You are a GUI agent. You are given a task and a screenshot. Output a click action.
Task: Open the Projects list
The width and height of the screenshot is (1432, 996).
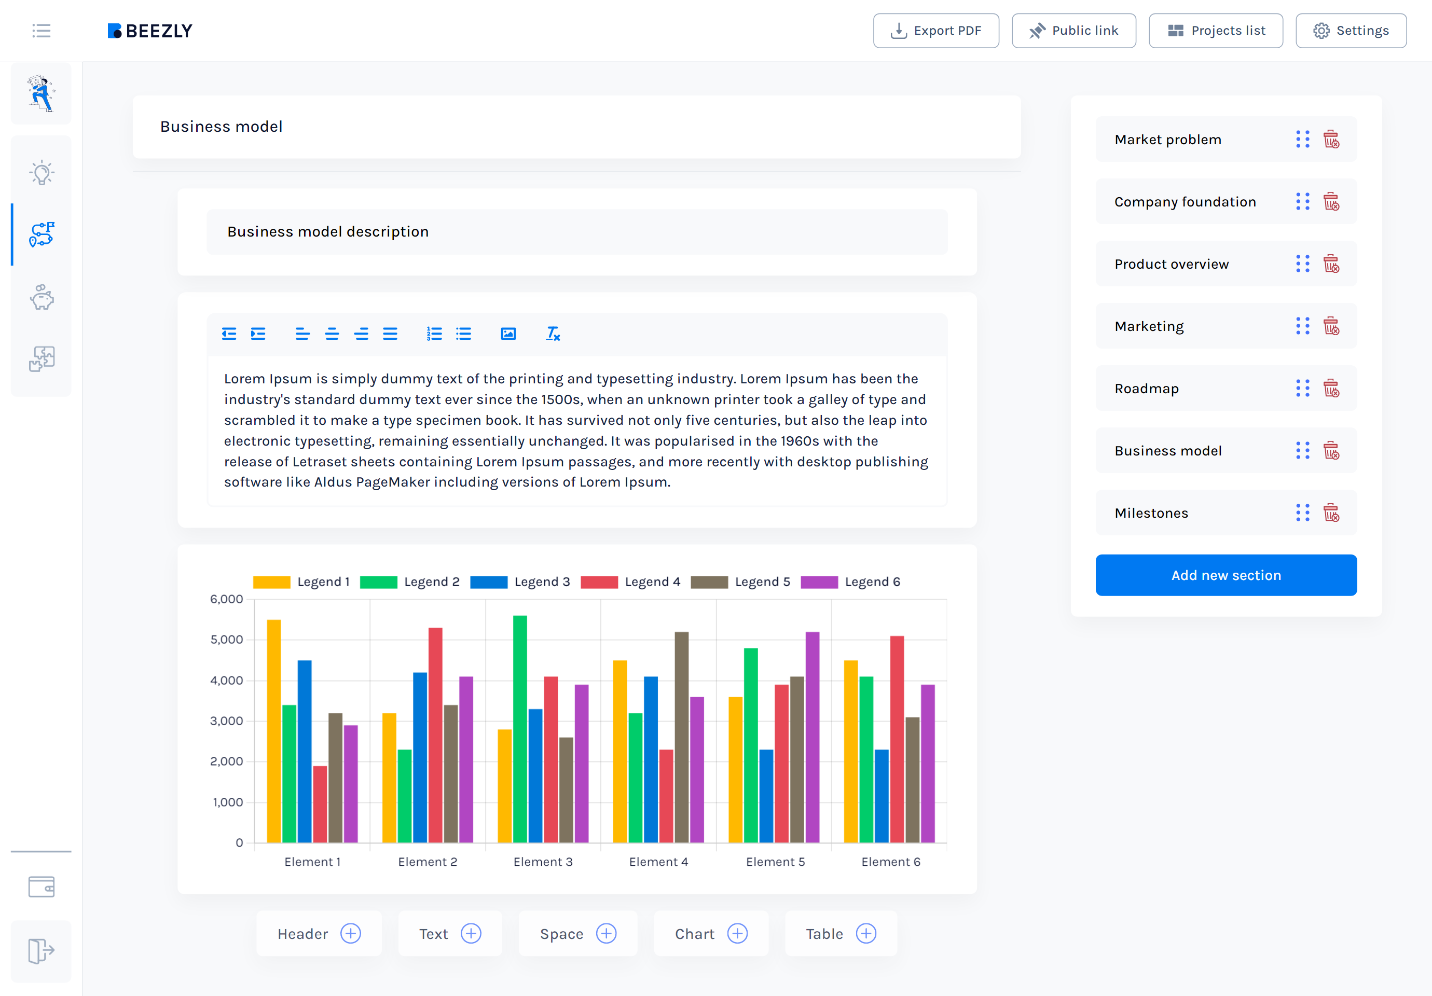1215,30
